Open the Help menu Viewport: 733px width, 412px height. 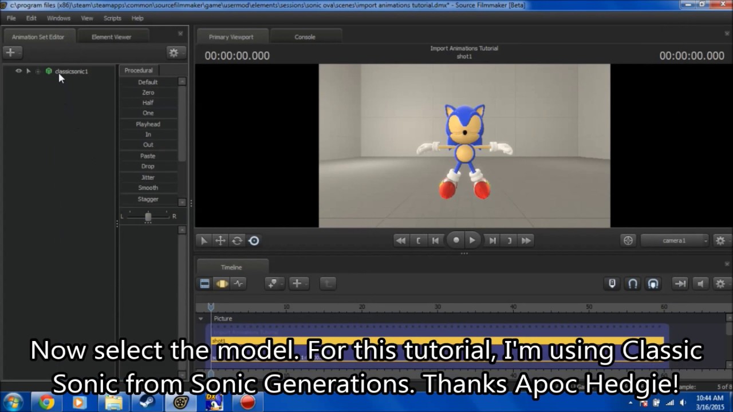tap(137, 18)
